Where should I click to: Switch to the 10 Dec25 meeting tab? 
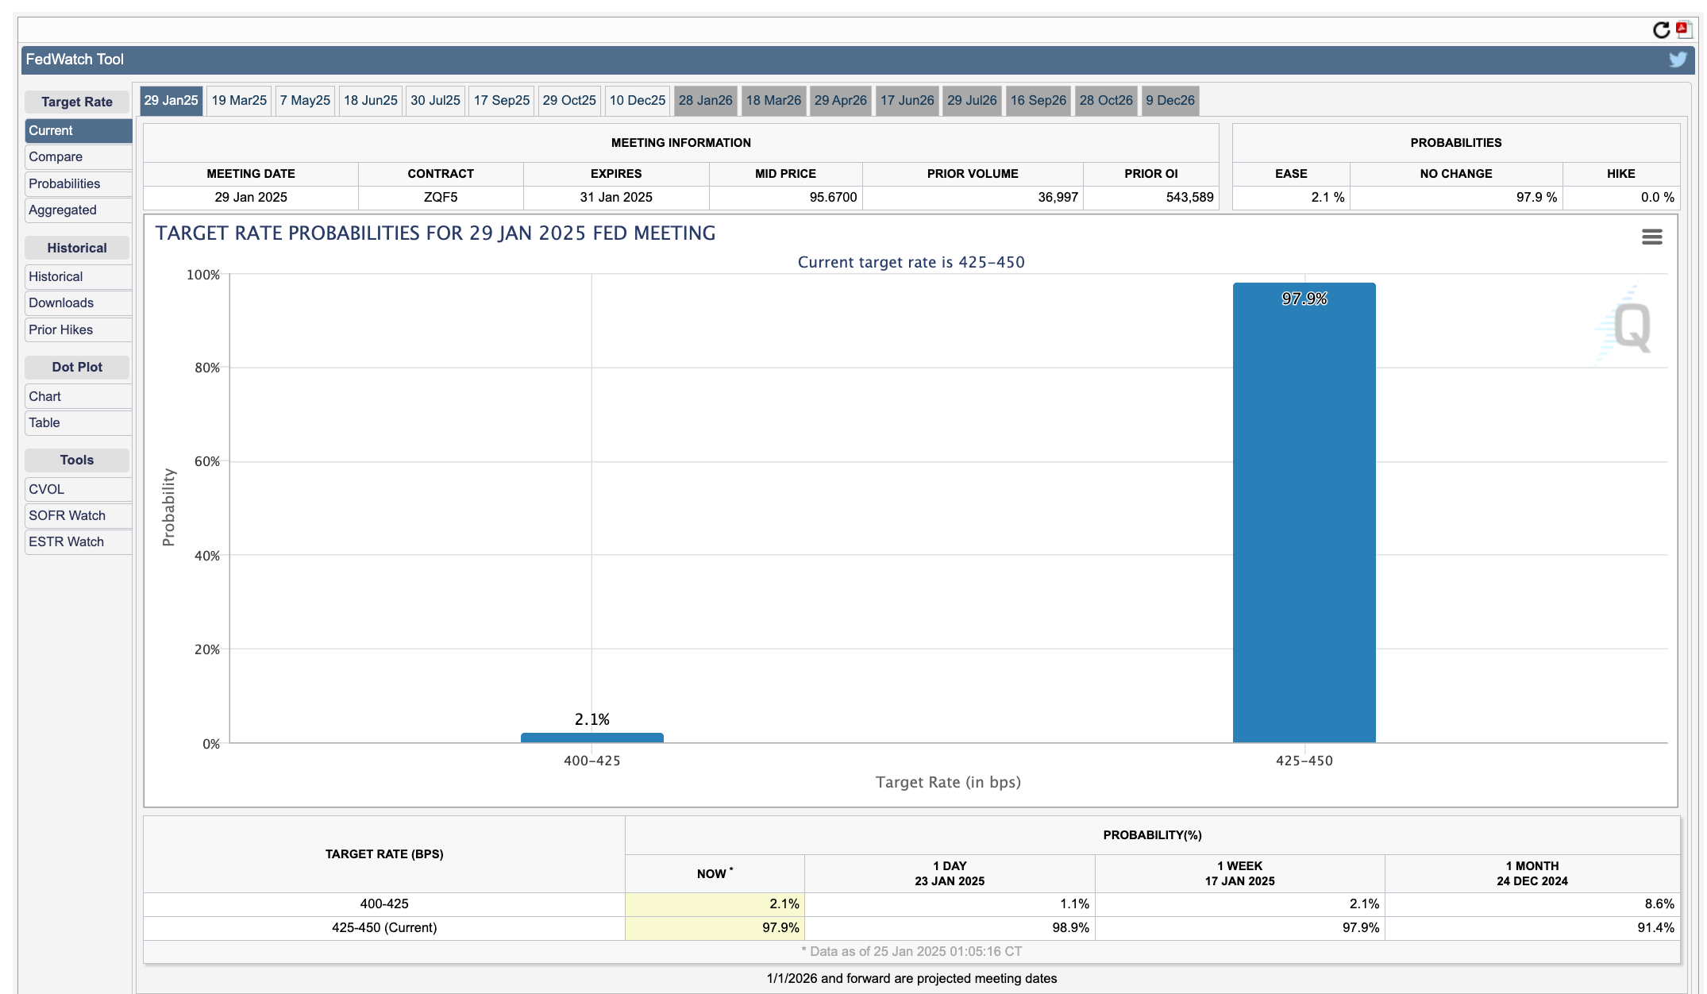tap(638, 101)
